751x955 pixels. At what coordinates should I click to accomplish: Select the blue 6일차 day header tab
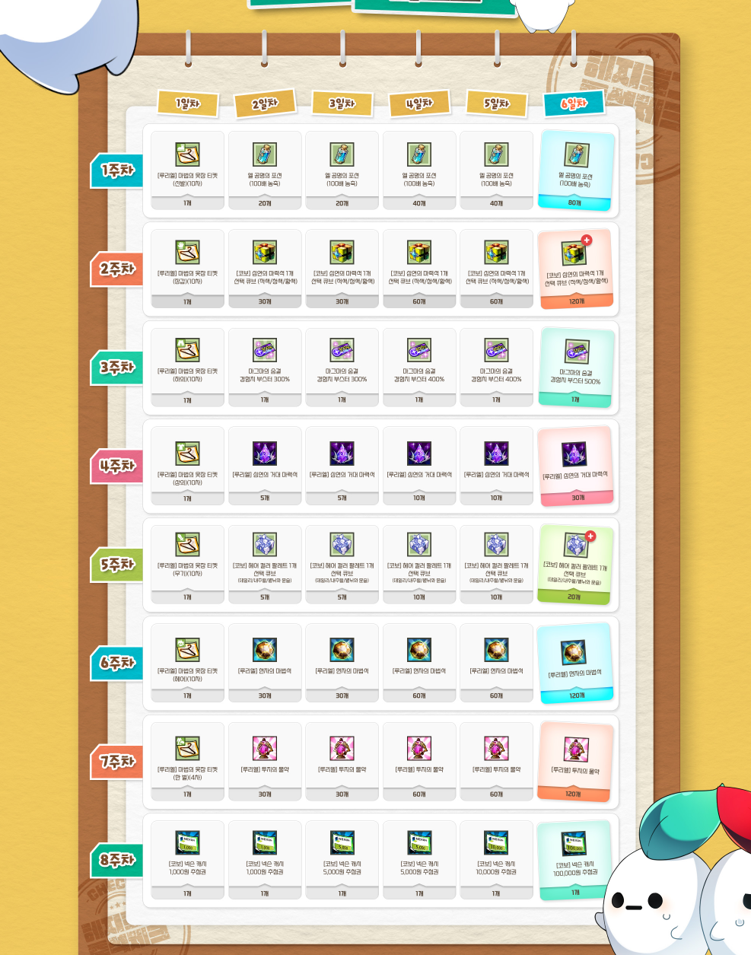574,103
